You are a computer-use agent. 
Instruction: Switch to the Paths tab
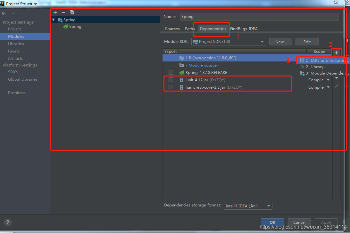(189, 28)
